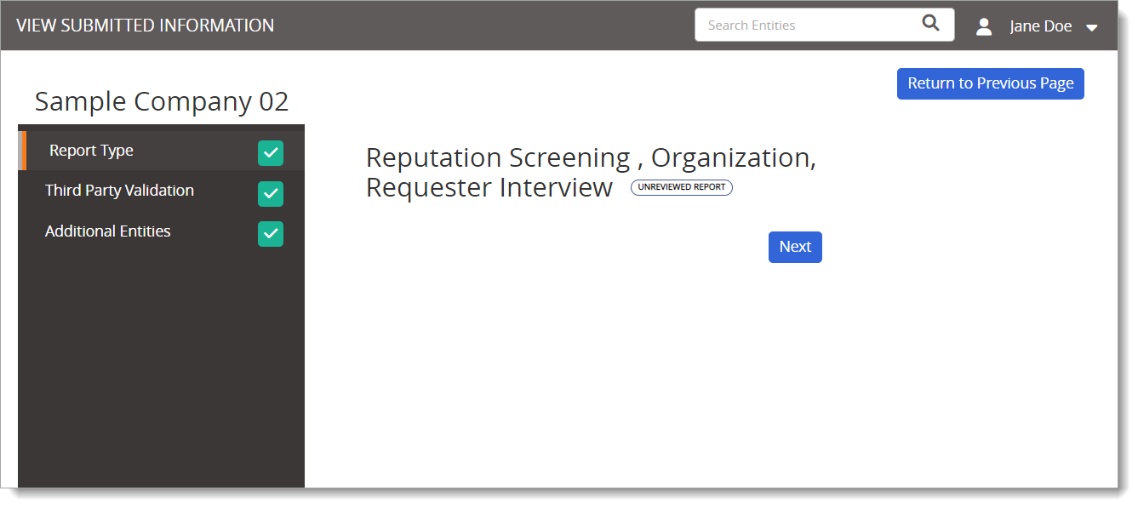Click the user profile avatar icon
The height and width of the screenshot is (508, 1138).
tap(984, 26)
